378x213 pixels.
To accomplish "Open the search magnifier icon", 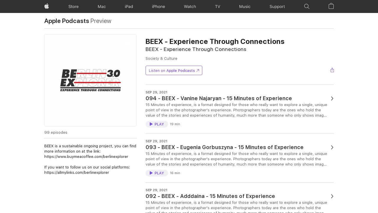I will pos(307,6).
